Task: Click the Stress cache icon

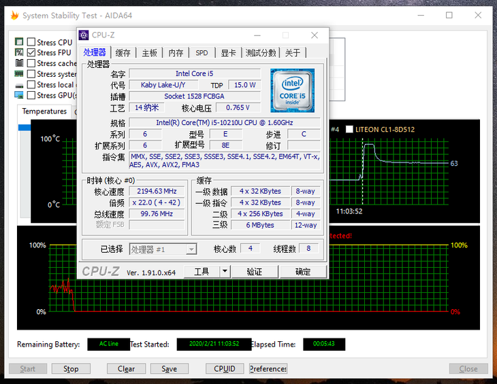Action: (19, 63)
